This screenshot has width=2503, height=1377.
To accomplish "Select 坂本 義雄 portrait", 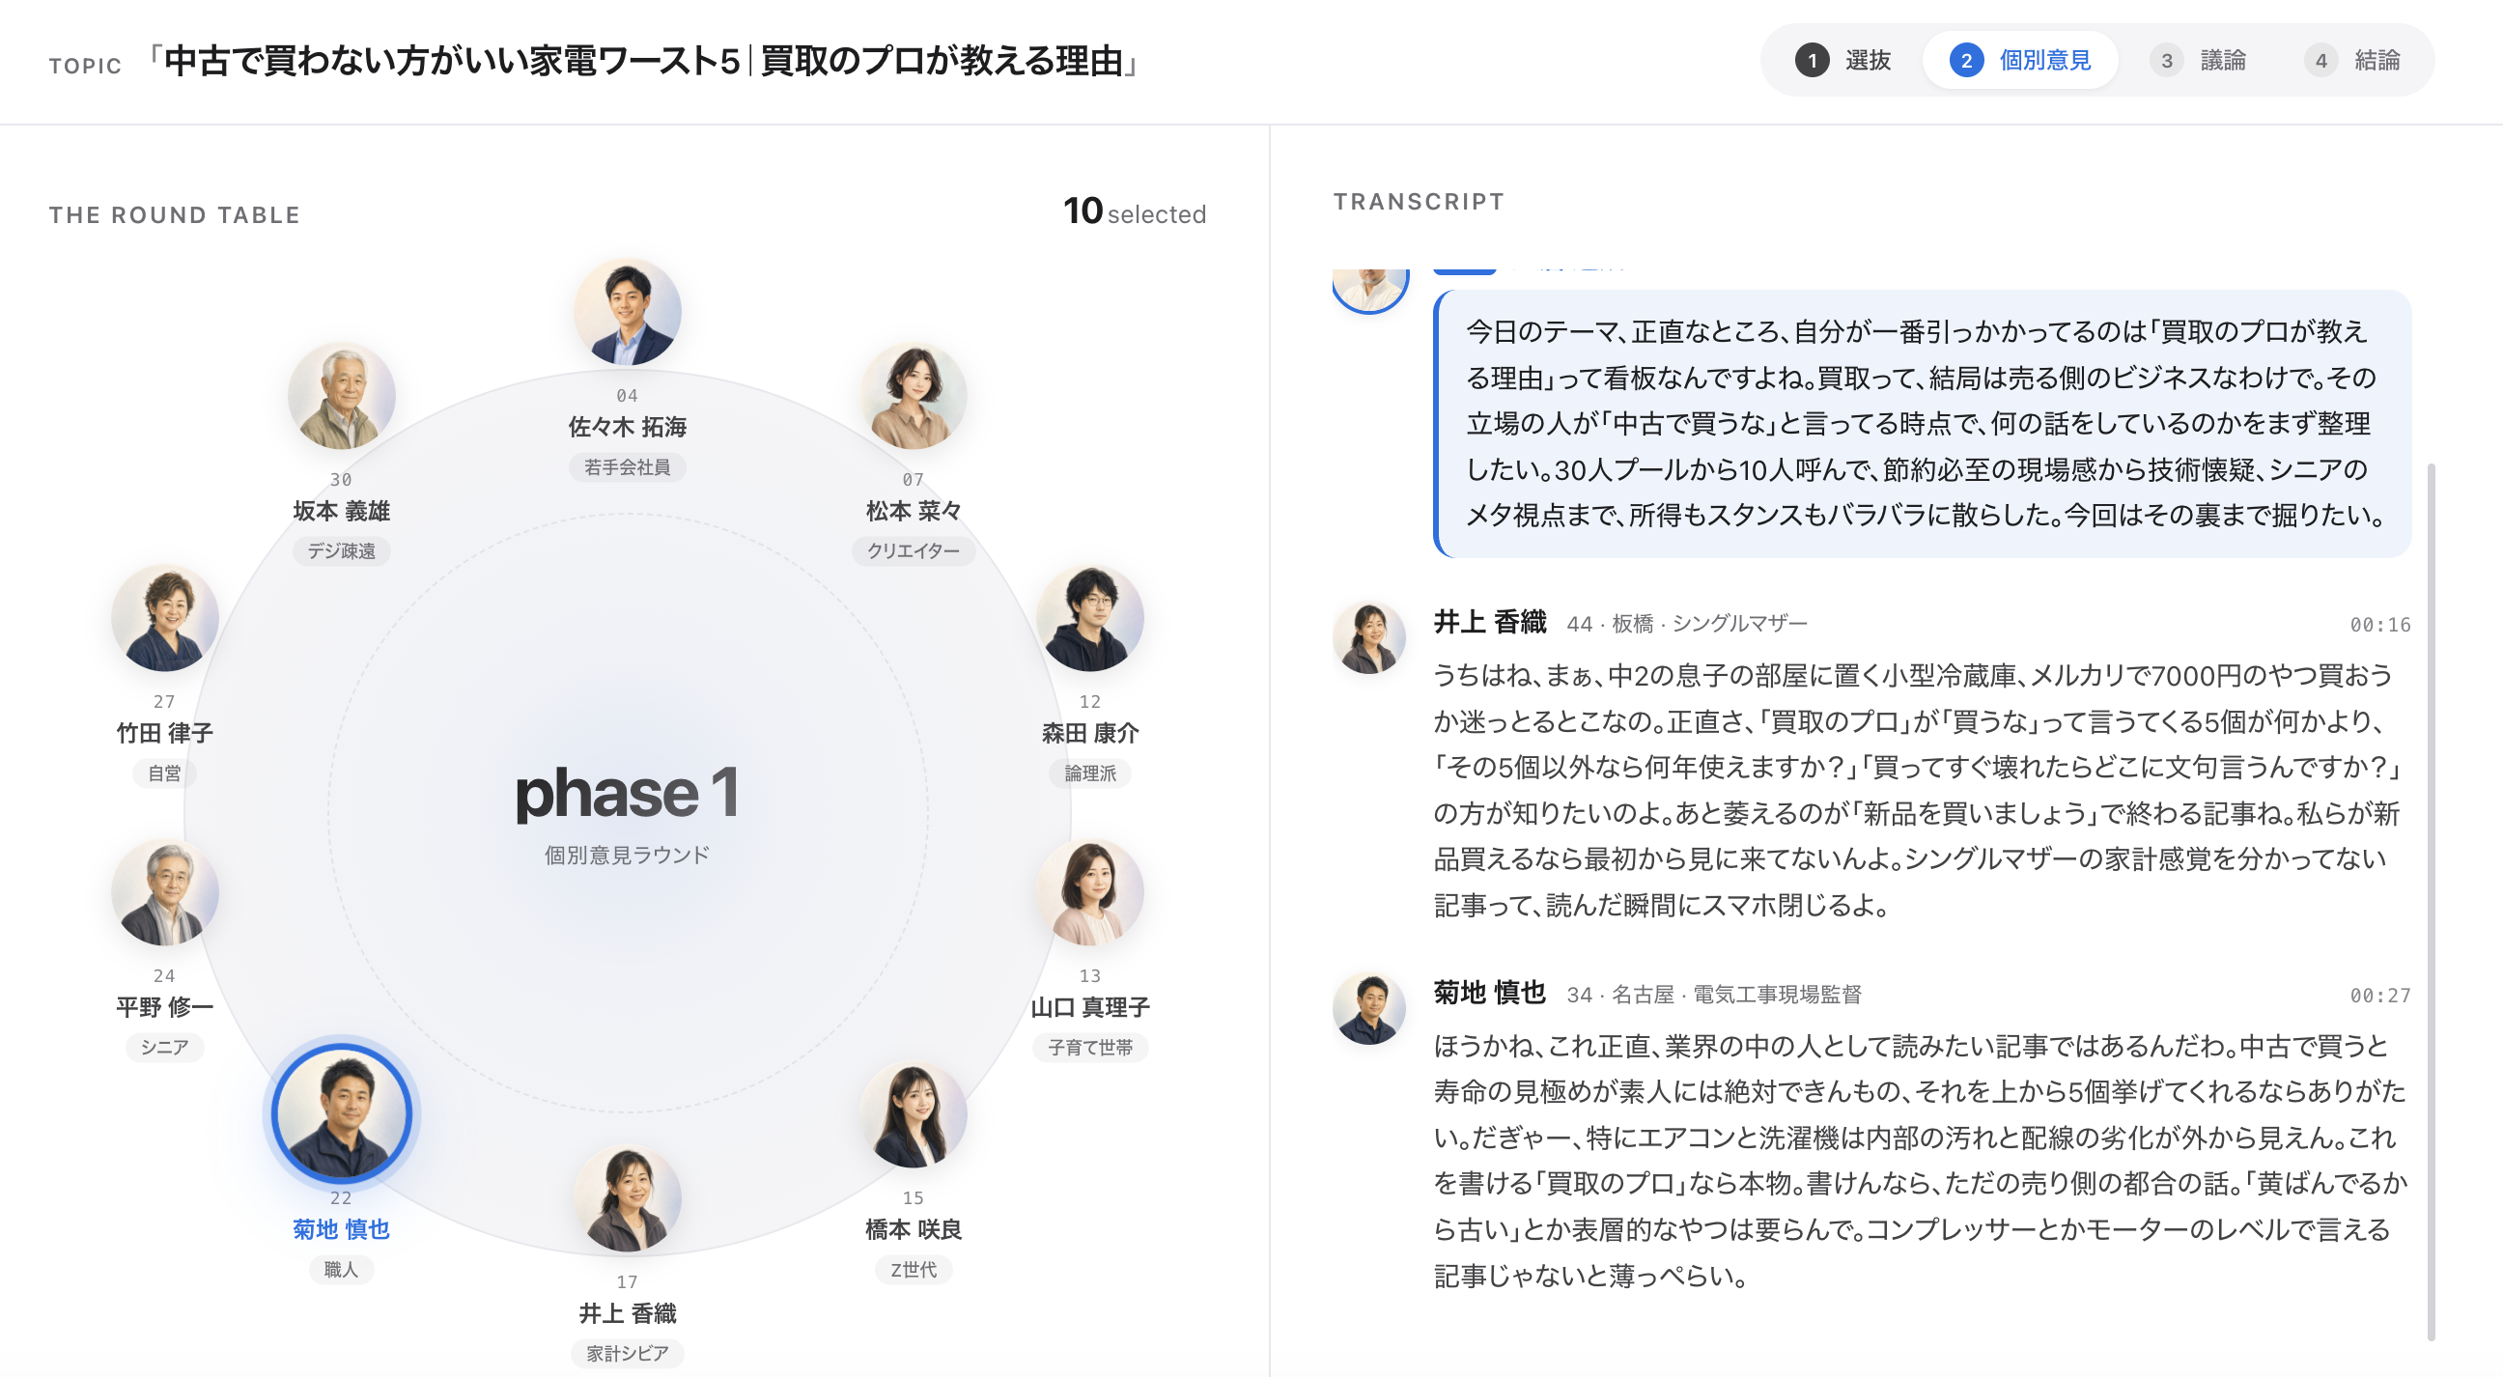I will pos(341,396).
